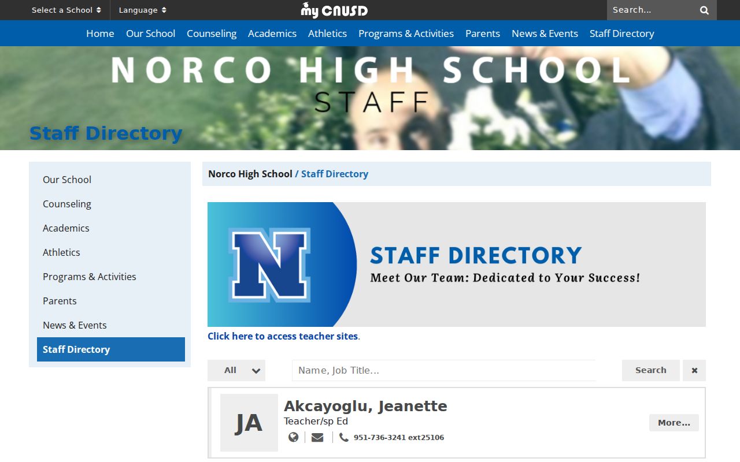Screen dimensions: 740x462
Task: Click the magnifier icon in top search bar
Action: (x=704, y=10)
